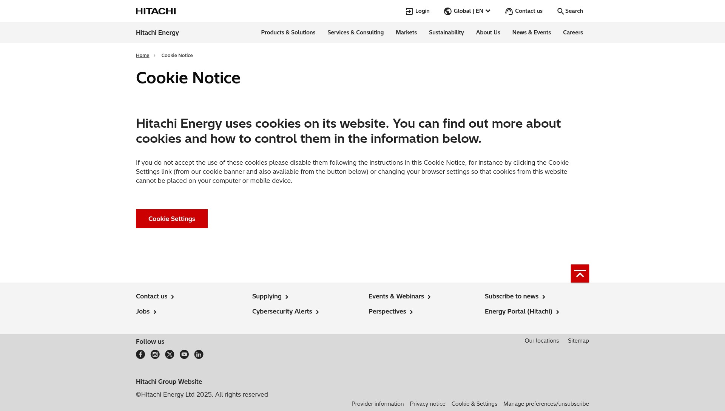Open the Sustainability menu
The height and width of the screenshot is (411, 725).
click(446, 32)
